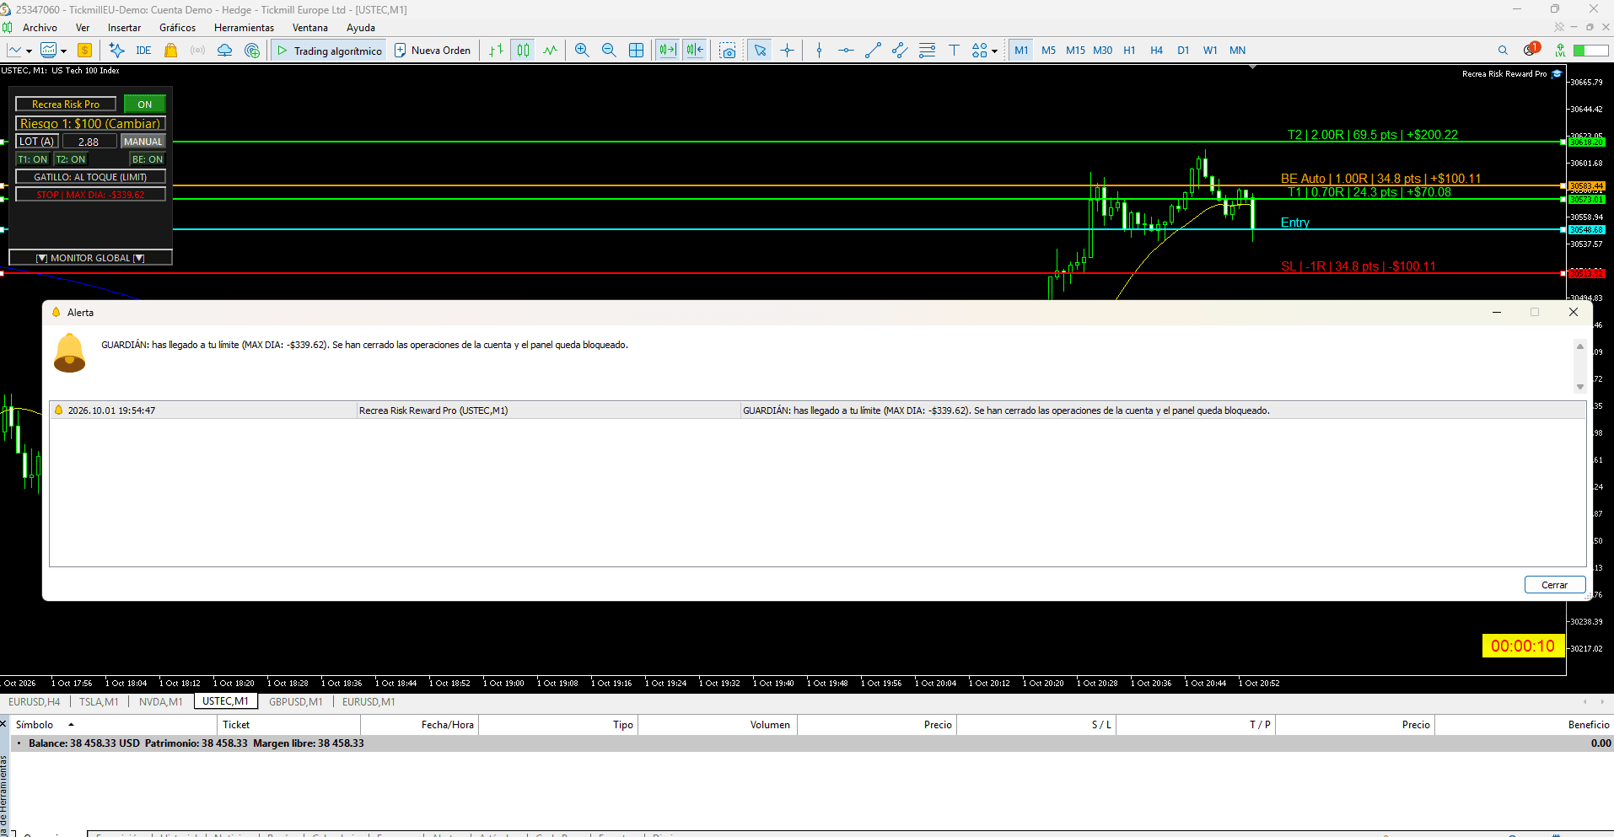Switch to the NVDA,M1 chart tab
This screenshot has width=1614, height=837.
[160, 702]
